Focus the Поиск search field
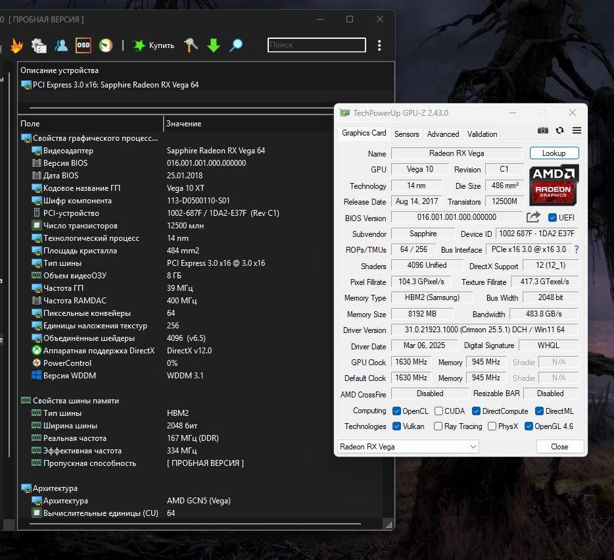The image size is (614, 560). pos(317,45)
